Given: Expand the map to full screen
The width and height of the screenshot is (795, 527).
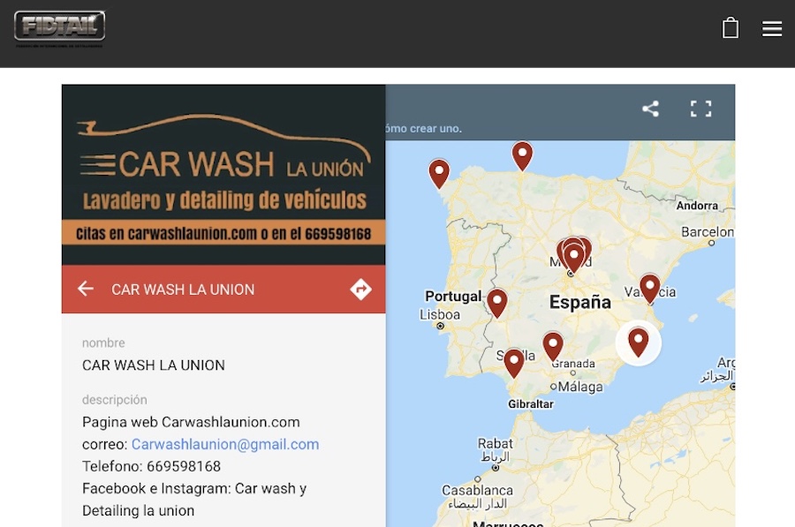Looking at the screenshot, I should click(x=700, y=109).
